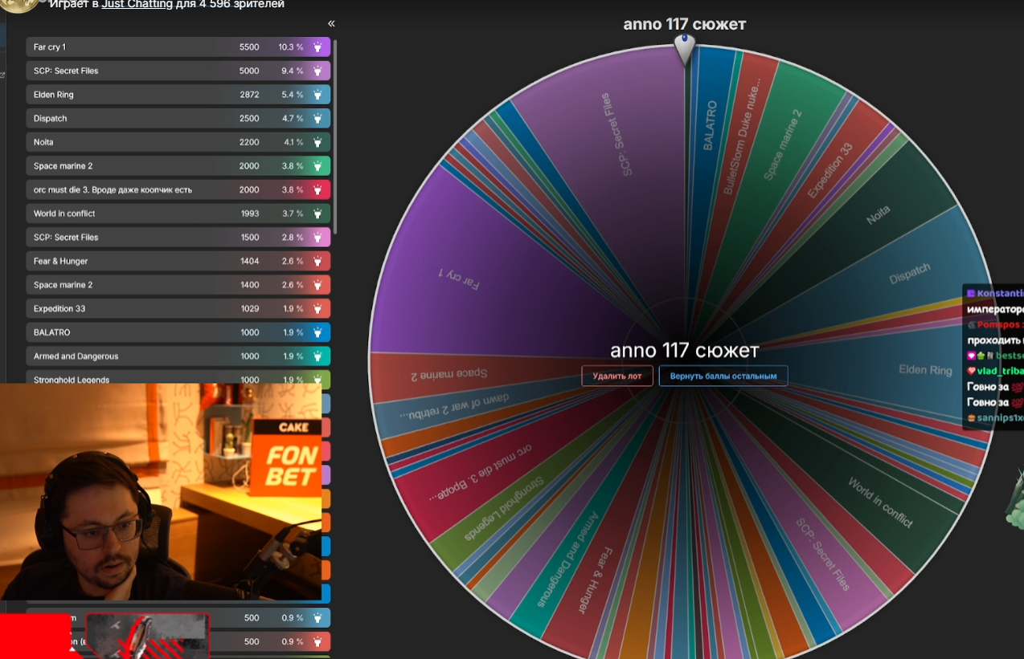Select the Fear & Hunger lot name
This screenshot has width=1024, height=659.
(61, 261)
